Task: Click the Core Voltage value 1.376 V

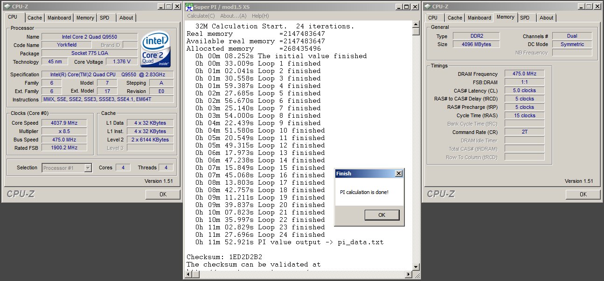Action: [122, 62]
